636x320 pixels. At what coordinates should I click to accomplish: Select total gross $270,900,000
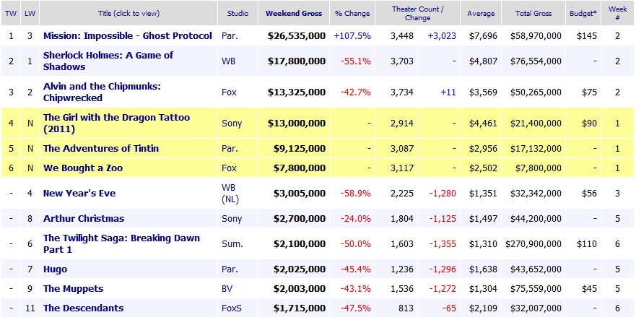click(533, 243)
